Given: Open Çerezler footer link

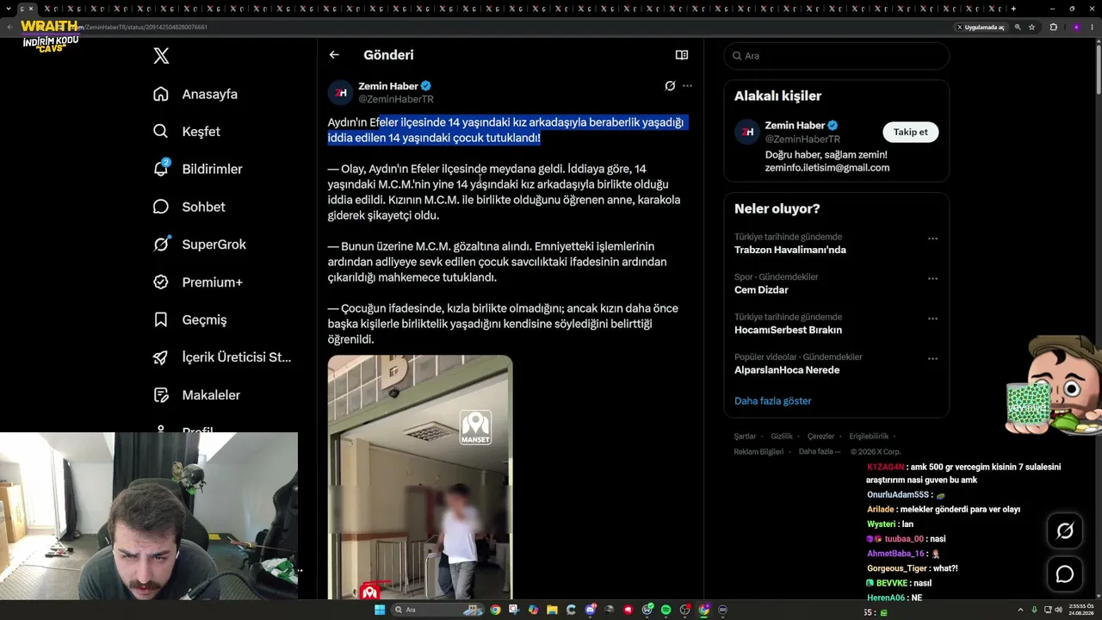Looking at the screenshot, I should [821, 437].
